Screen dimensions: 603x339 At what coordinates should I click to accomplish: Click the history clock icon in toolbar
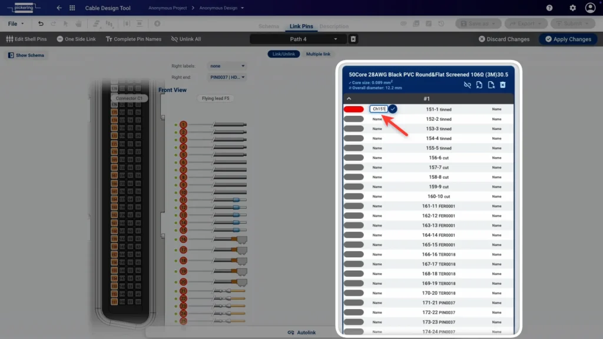(x=441, y=24)
